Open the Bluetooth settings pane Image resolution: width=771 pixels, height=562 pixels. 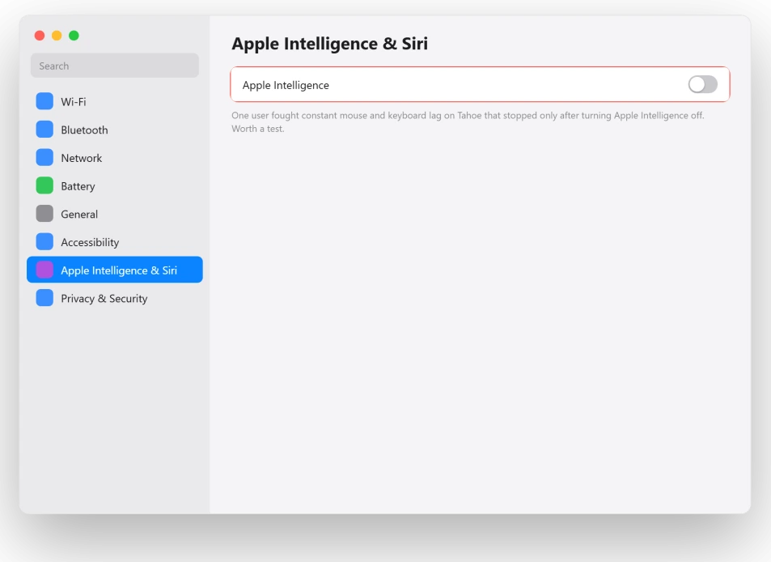115,130
